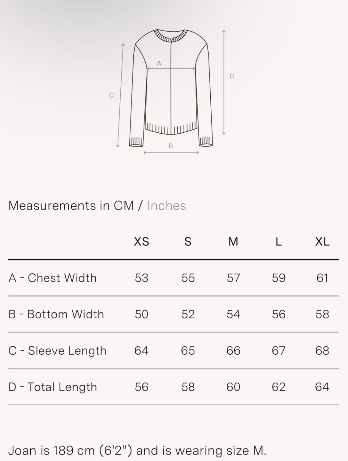Click the Joan is 189 cm model note
The height and width of the screenshot is (461, 348).
click(x=137, y=450)
